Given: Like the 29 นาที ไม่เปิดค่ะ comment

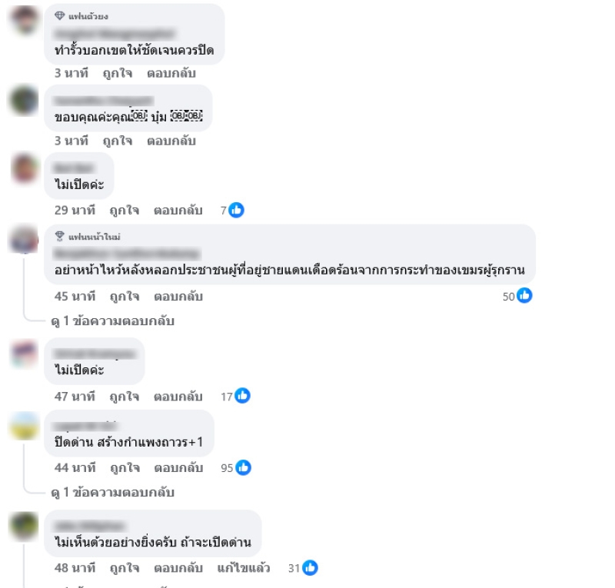Looking at the screenshot, I should [124, 211].
